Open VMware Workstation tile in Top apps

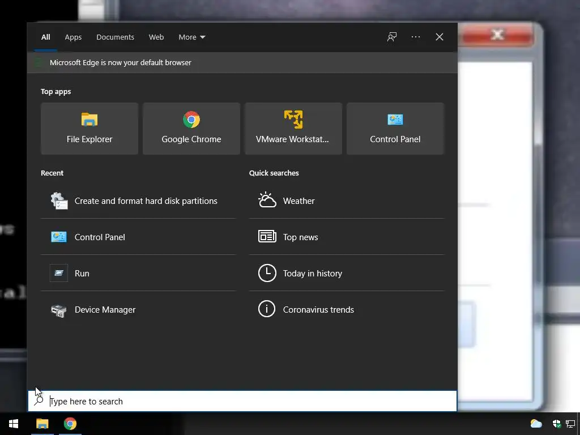[293, 129]
